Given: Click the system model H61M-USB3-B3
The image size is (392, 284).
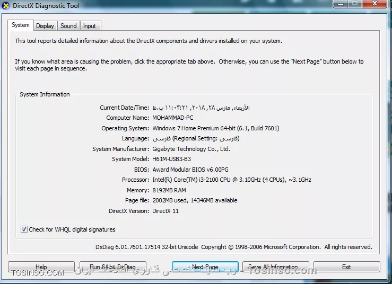Looking at the screenshot, I should coord(171,159).
